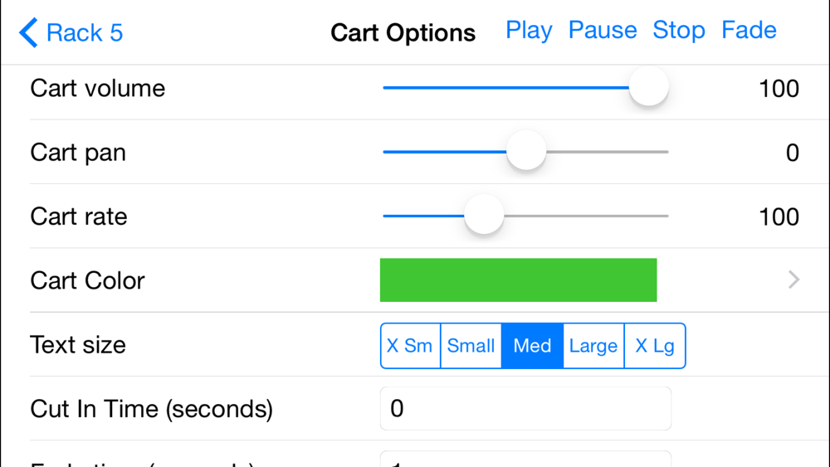Stop the cart playback

pos(678,31)
